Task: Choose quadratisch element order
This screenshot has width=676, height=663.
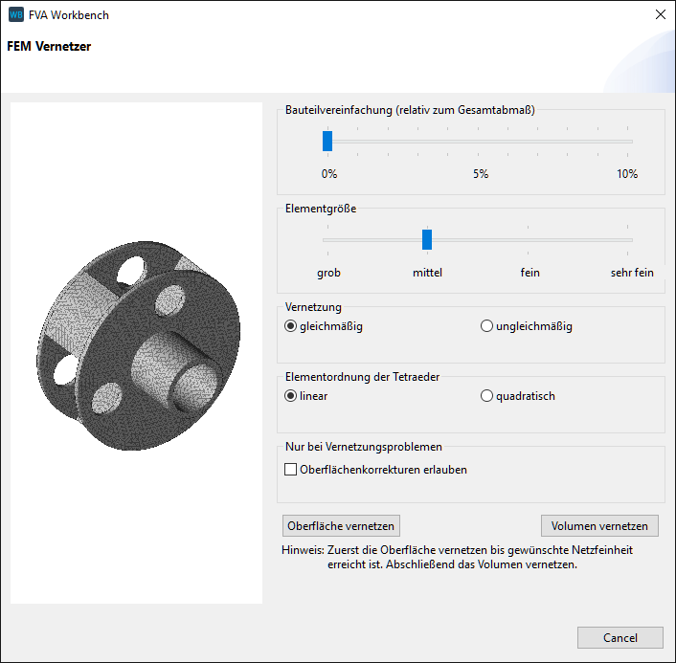Action: [487, 396]
